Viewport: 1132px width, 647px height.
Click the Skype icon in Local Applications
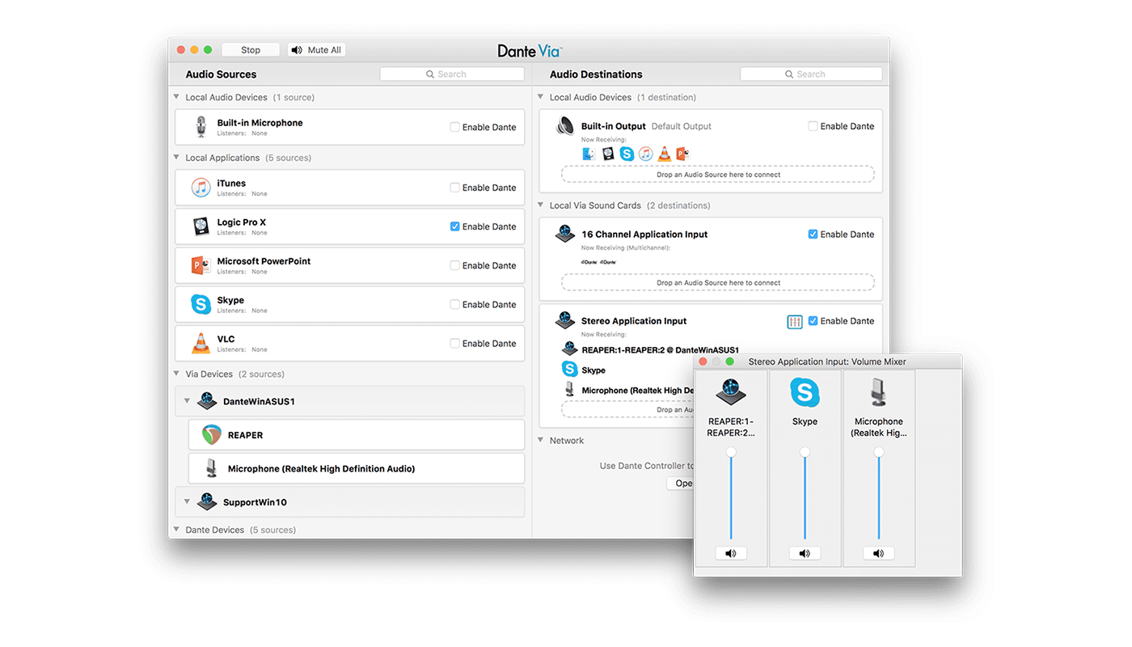201,304
